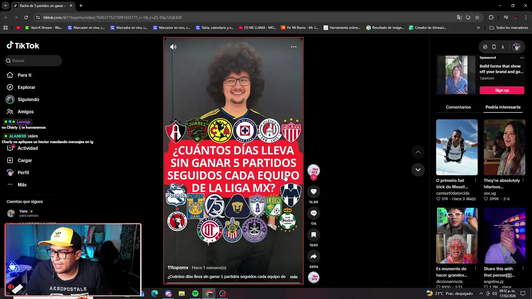This screenshot has width=532, height=299.
Task: Click the Buscar search field
Action: pyautogui.click(x=33, y=61)
